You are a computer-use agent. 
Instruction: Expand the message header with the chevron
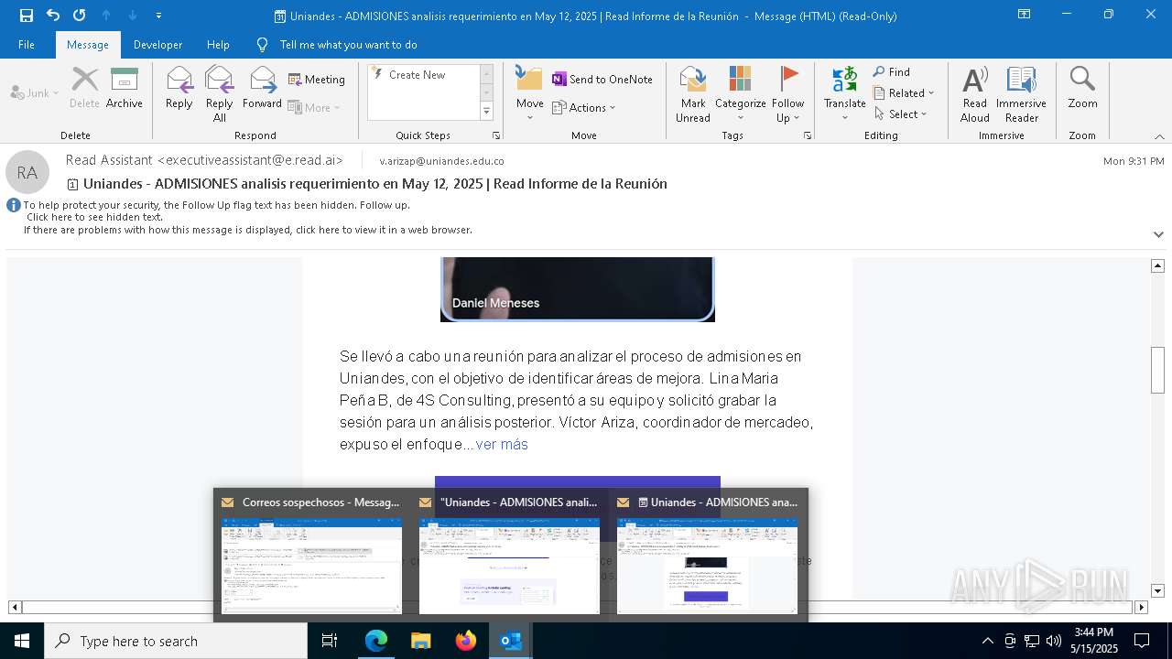1158,234
